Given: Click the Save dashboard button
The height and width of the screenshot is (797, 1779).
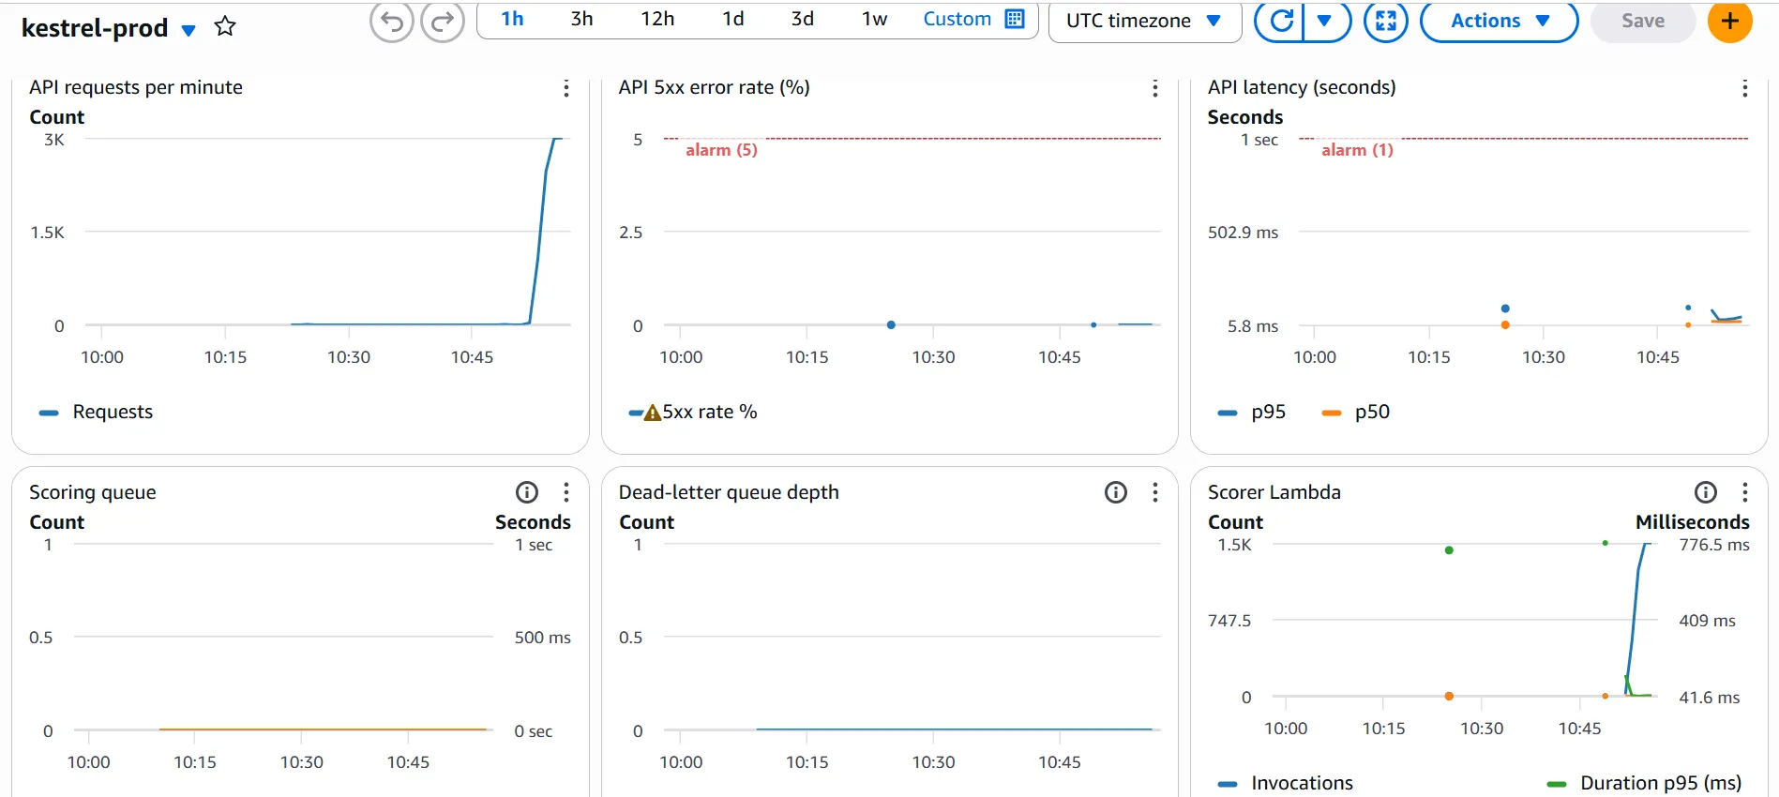Looking at the screenshot, I should [x=1643, y=21].
